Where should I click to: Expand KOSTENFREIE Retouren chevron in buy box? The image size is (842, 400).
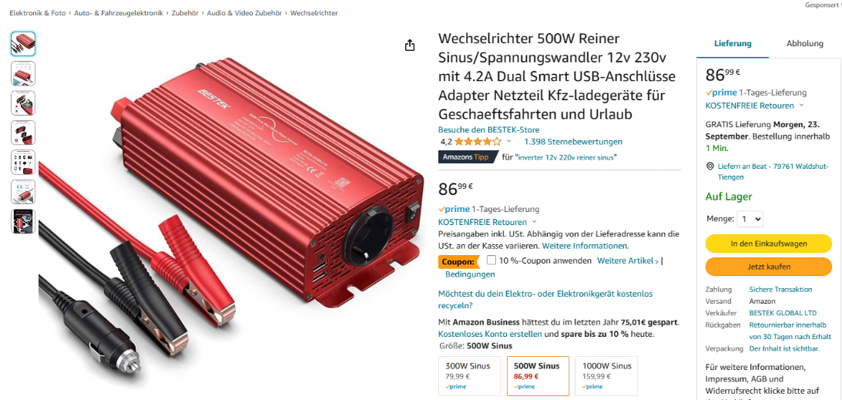click(801, 106)
